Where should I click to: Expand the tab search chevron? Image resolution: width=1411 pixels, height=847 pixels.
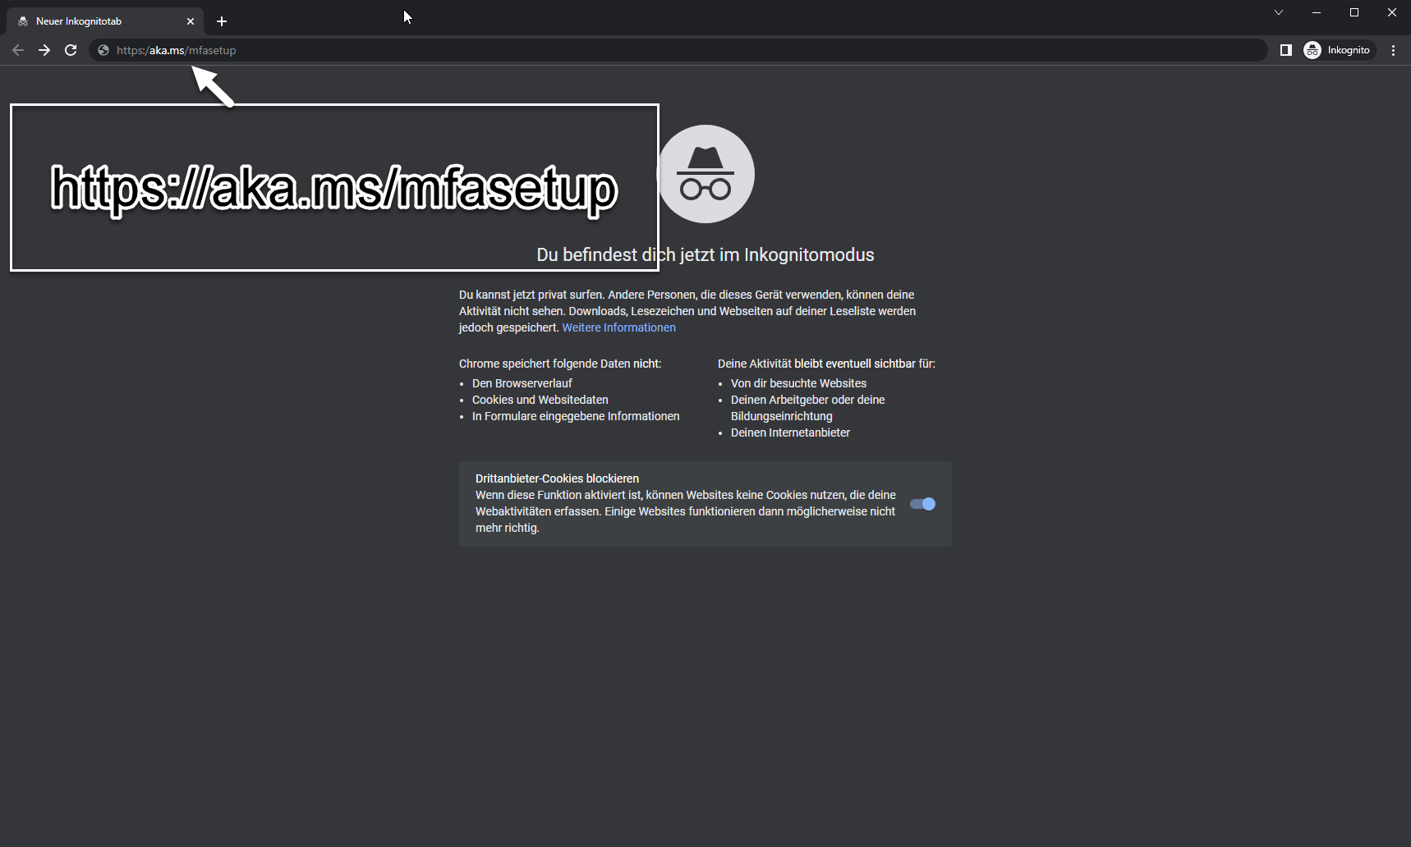click(1279, 12)
